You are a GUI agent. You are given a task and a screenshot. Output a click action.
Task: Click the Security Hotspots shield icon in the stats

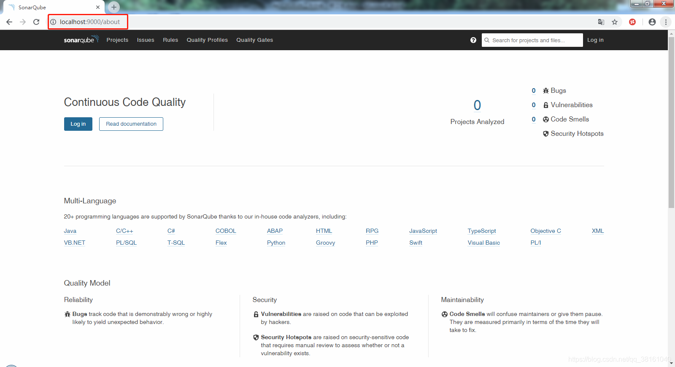pos(546,134)
